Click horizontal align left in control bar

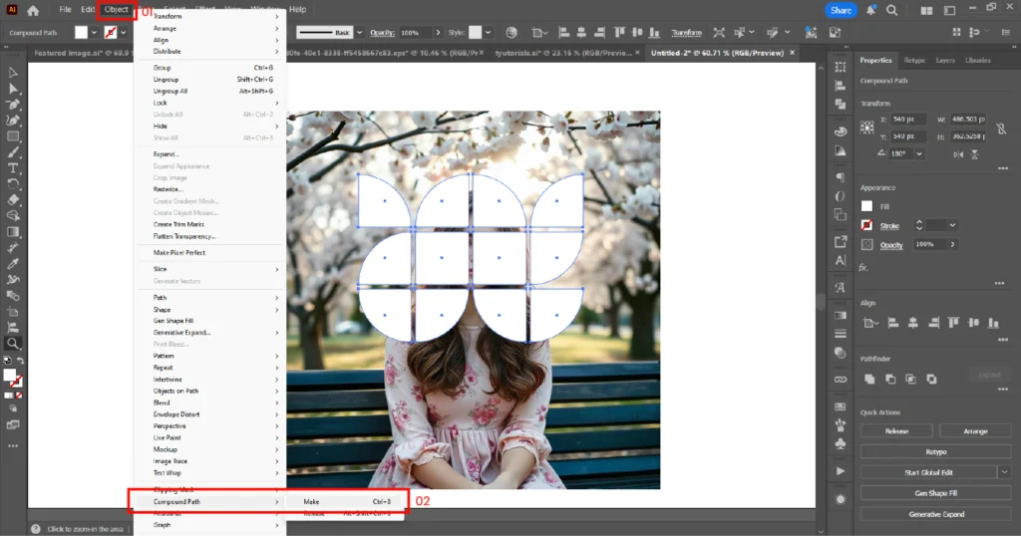[x=564, y=33]
